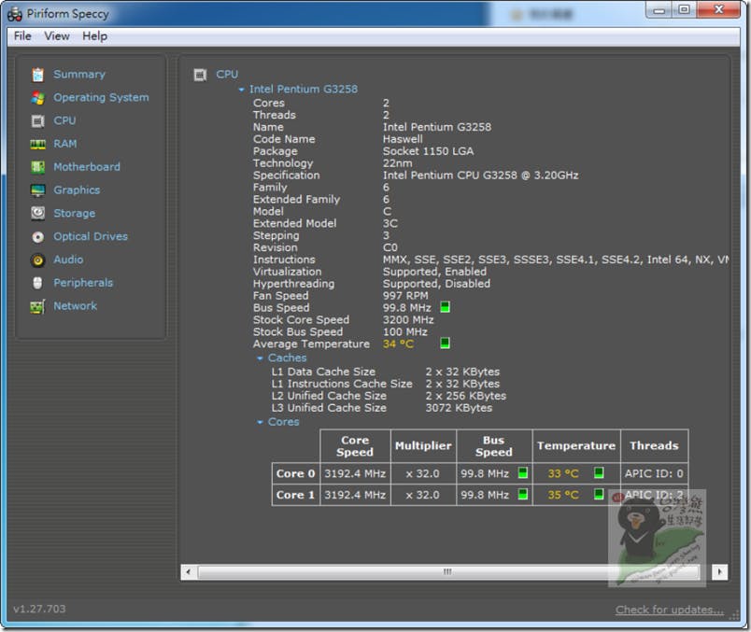The width and height of the screenshot is (751, 632).
Task: Select the Audio section label
Action: [68, 260]
